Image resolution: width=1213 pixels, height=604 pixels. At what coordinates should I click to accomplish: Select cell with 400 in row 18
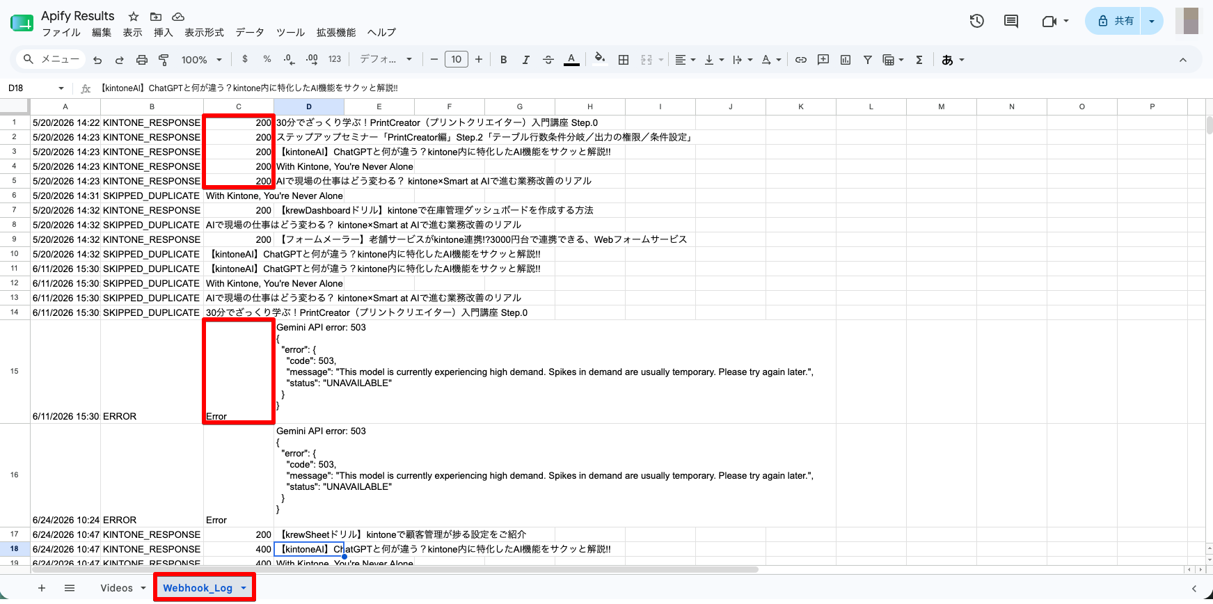pyautogui.click(x=239, y=549)
